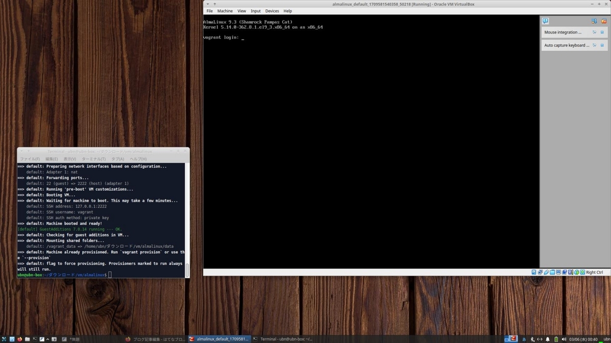Click the clock showing 03/06 (水) 00:40
The width and height of the screenshot is (611, 343).
(x=584, y=339)
